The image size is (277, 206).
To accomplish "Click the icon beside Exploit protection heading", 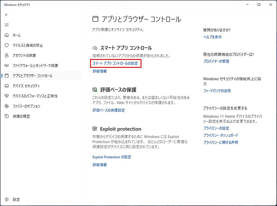I will point(95,129).
